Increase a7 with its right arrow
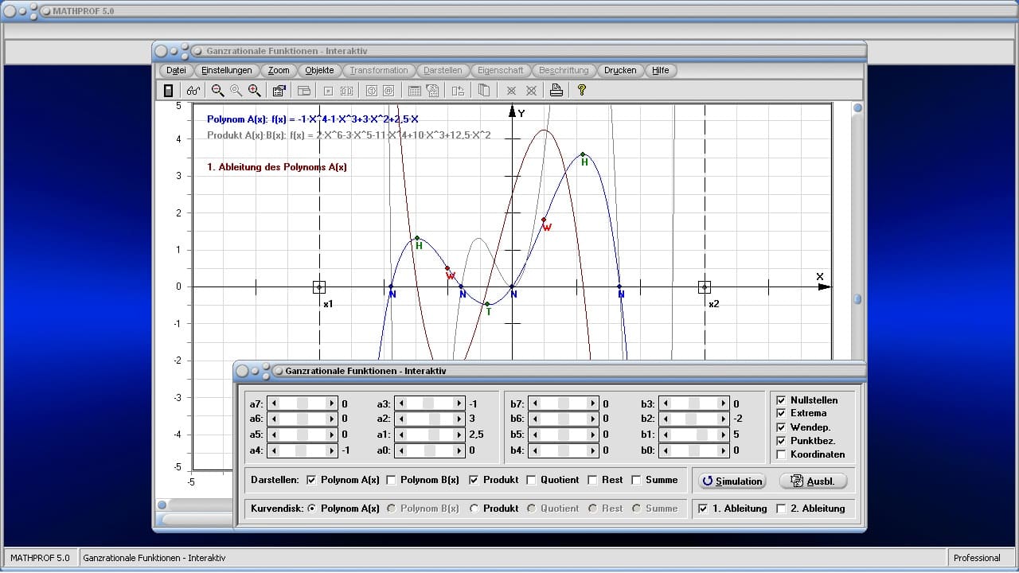Viewport: 1019px width, 573px height. tap(332, 403)
